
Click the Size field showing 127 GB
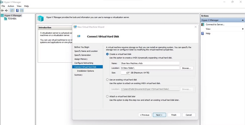pos(125,73)
